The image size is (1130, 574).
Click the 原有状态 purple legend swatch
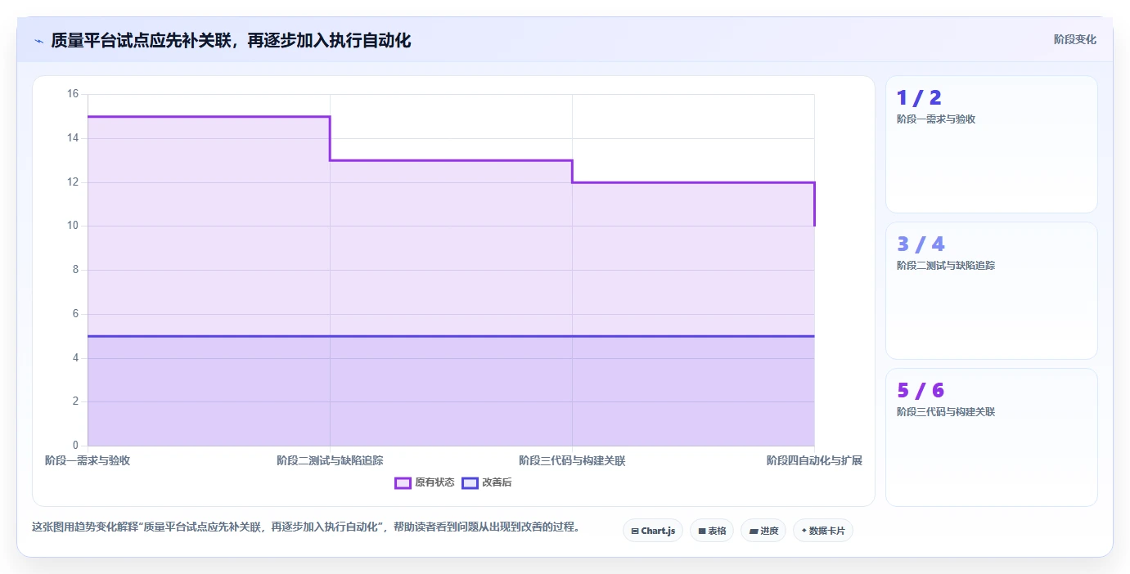[403, 482]
